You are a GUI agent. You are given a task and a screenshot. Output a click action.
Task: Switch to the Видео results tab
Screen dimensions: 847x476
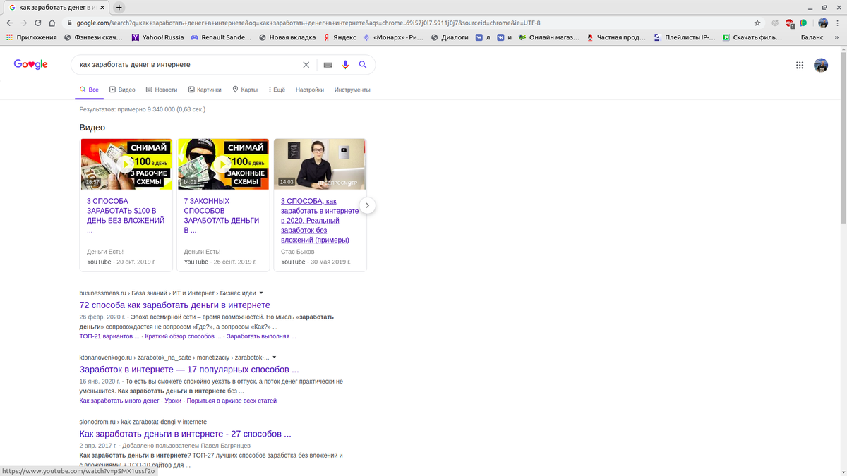[122, 90]
